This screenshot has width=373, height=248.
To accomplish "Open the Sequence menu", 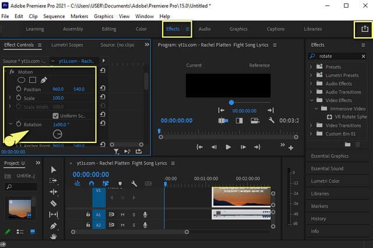I will 54,16.
